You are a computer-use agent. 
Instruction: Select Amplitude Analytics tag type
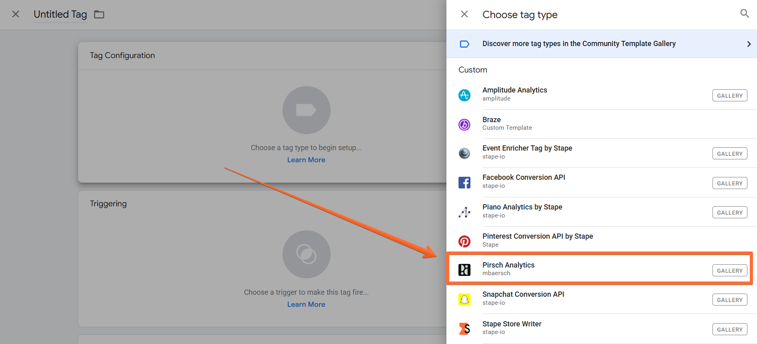pyautogui.click(x=602, y=95)
